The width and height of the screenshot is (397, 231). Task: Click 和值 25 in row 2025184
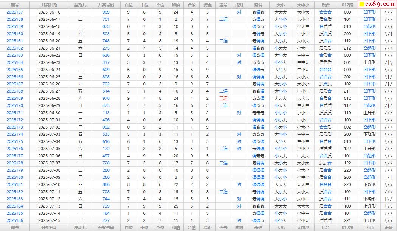coord(176,206)
